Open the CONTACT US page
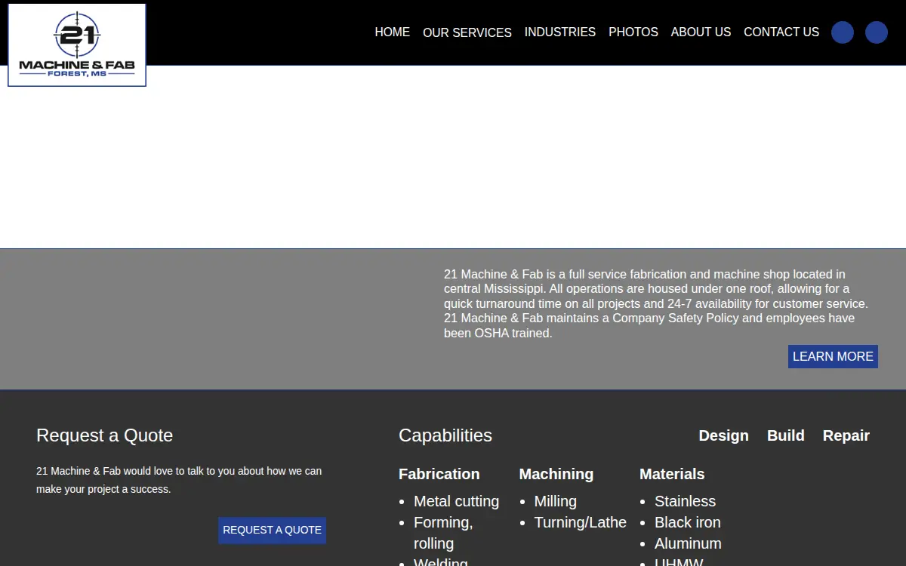The image size is (906, 566). [x=781, y=32]
